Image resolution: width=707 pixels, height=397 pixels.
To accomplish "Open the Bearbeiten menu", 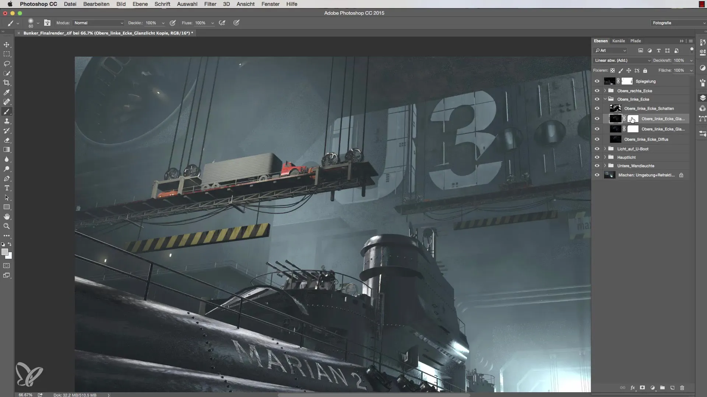I will coord(96,4).
